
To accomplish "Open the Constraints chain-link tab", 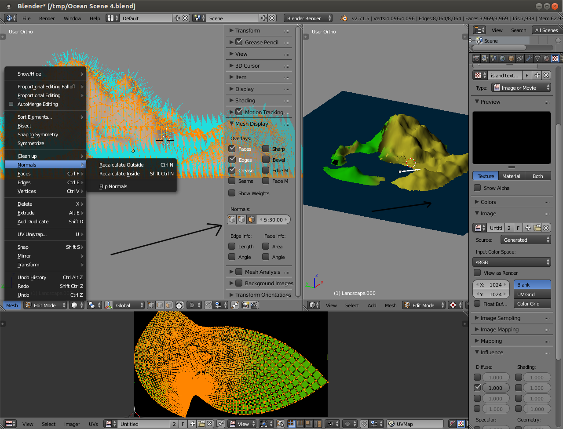I will 520,58.
